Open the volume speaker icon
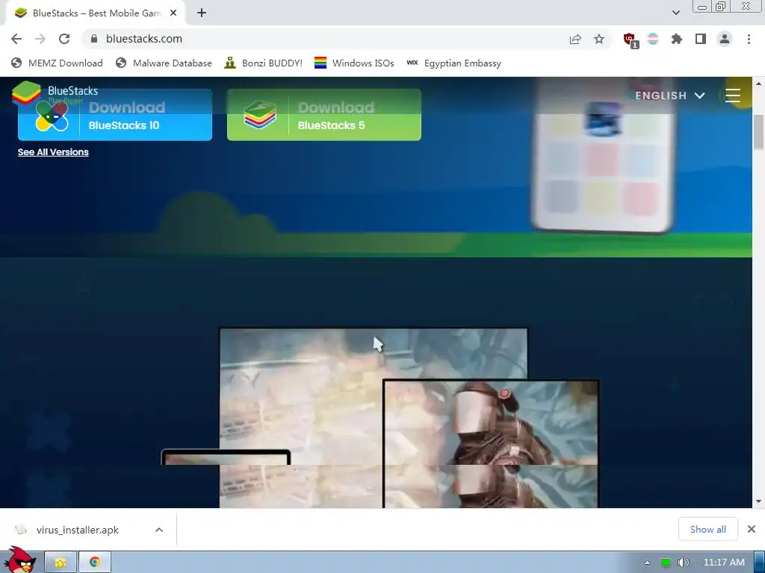 (684, 563)
